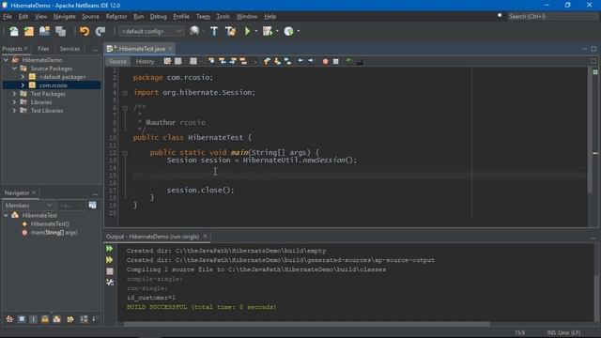Viewport: 601px width, 338px height.
Task: Toggle Fully Qualified Names in Navigator
Action: [70, 319]
